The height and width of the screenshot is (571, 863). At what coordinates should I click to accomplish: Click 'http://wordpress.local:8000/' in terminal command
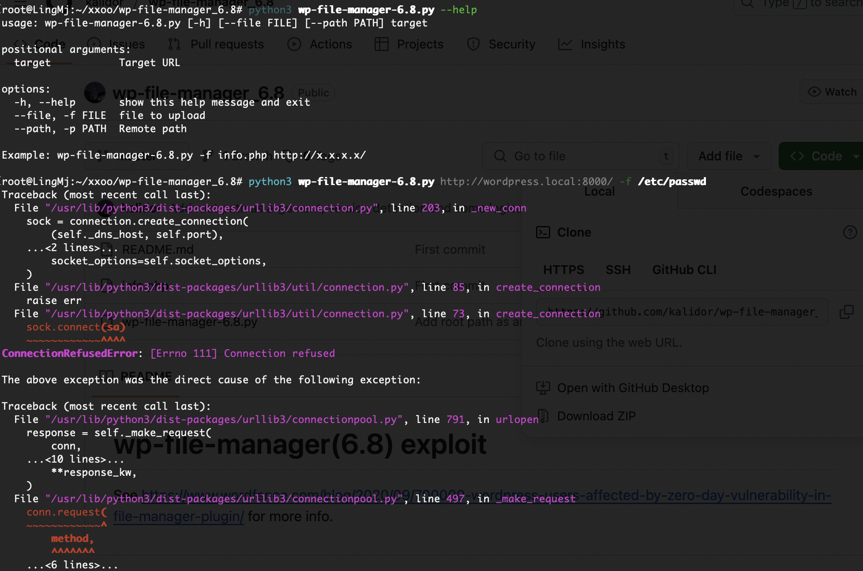526,182
